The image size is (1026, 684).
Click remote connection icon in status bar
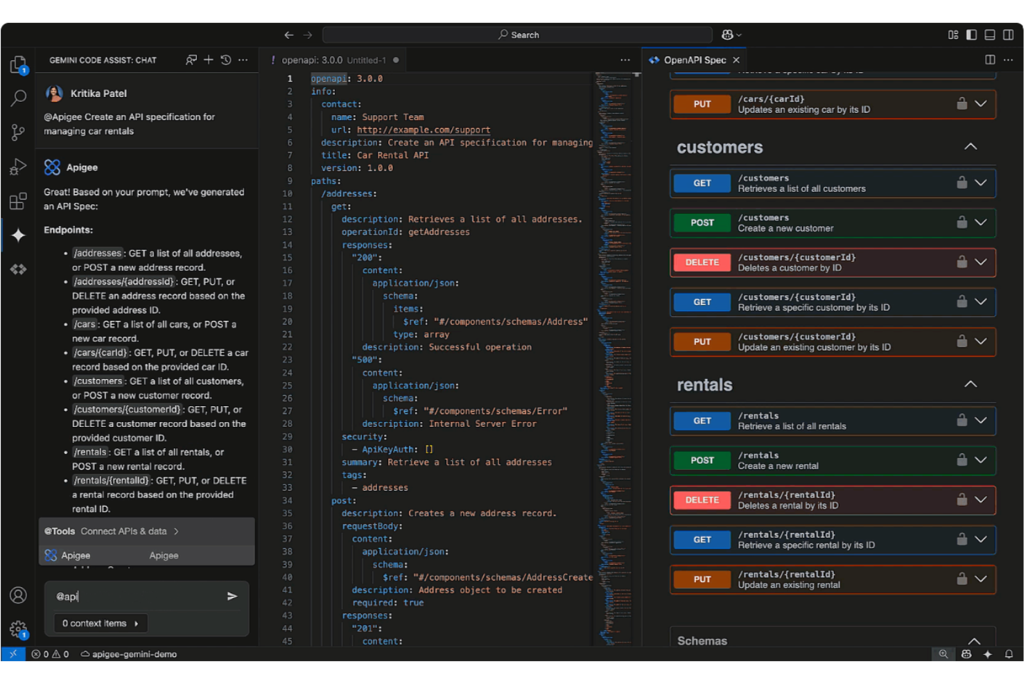click(x=13, y=654)
